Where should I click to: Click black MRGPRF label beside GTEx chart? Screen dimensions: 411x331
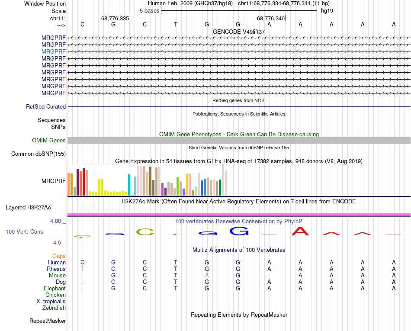pyautogui.click(x=54, y=181)
